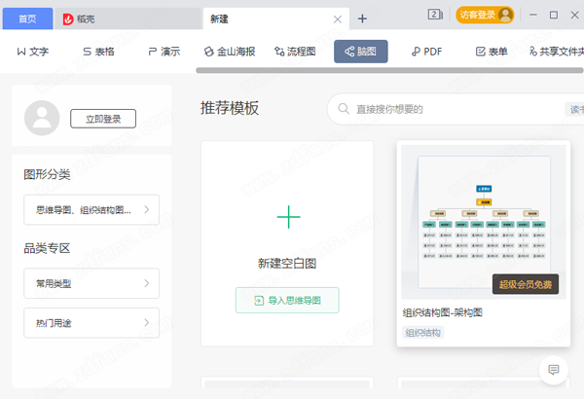584x399 pixels.
Task: Click the search magnifier icon
Action: pos(344,109)
